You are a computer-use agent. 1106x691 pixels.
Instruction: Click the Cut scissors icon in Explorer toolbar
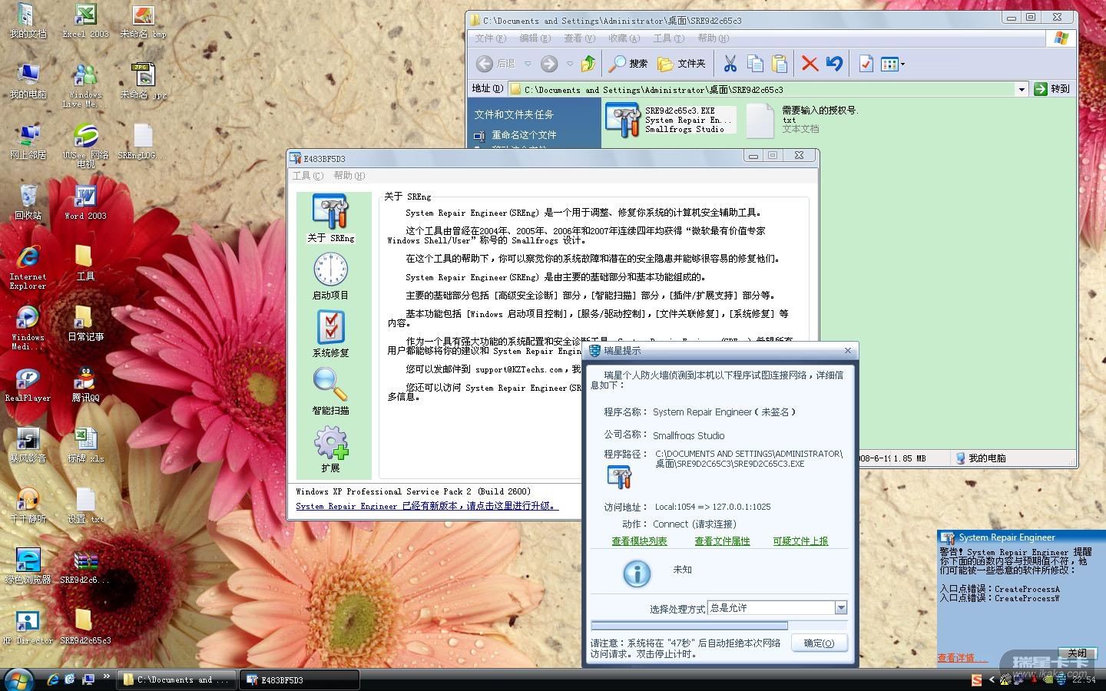click(x=730, y=64)
